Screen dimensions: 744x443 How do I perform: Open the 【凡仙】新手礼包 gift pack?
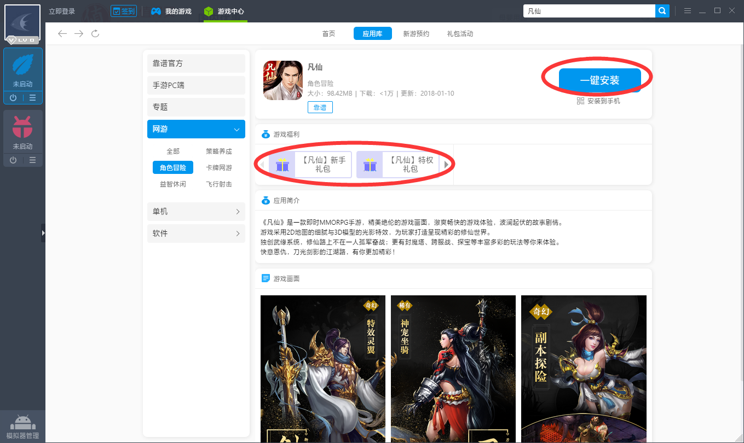click(x=310, y=165)
